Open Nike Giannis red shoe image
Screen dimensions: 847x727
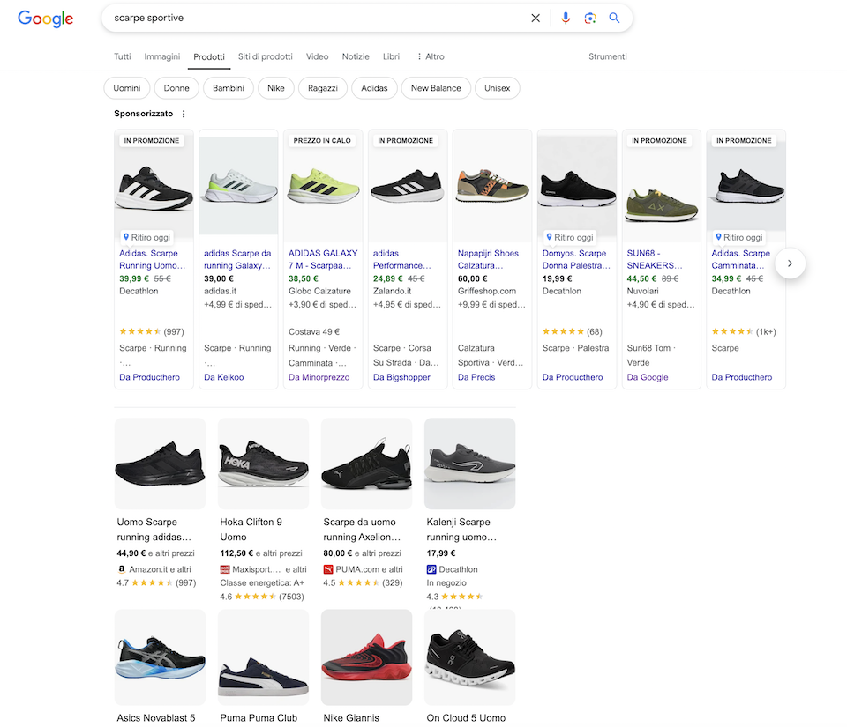pyautogui.click(x=366, y=657)
